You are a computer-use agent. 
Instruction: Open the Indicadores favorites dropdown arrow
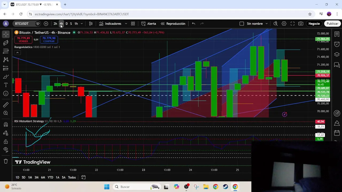[x=126, y=24]
